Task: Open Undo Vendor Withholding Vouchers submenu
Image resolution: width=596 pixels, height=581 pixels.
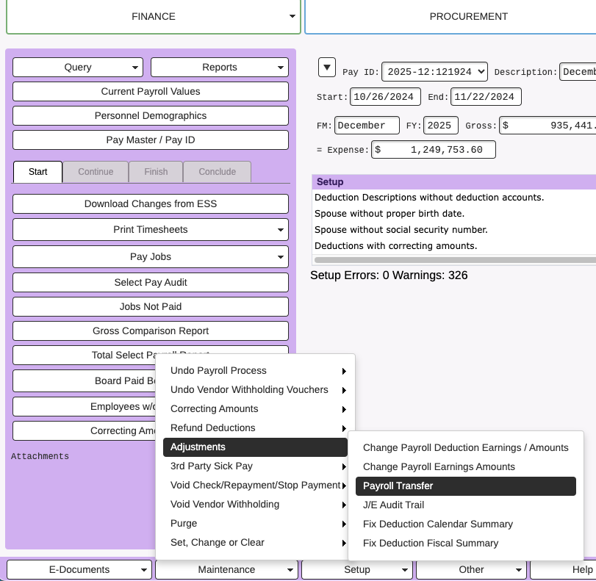Action: point(256,390)
